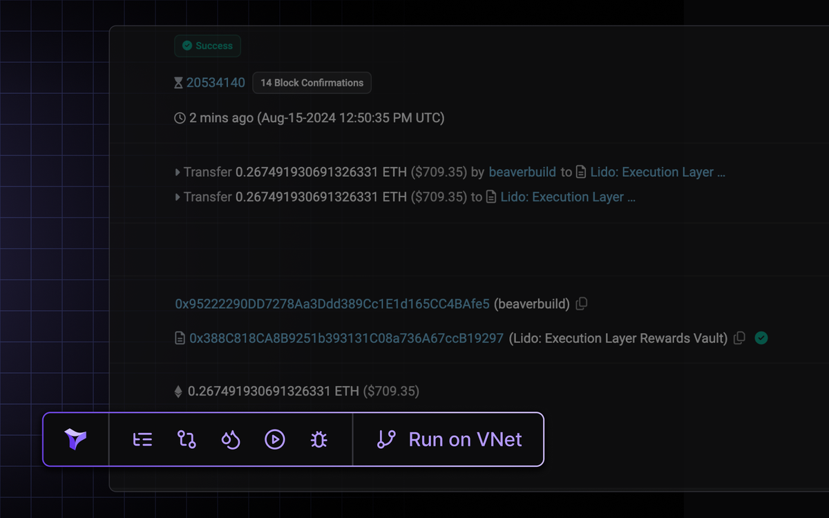The height and width of the screenshot is (518, 829).
Task: Expand the second Transfer row
Action: [x=178, y=197]
